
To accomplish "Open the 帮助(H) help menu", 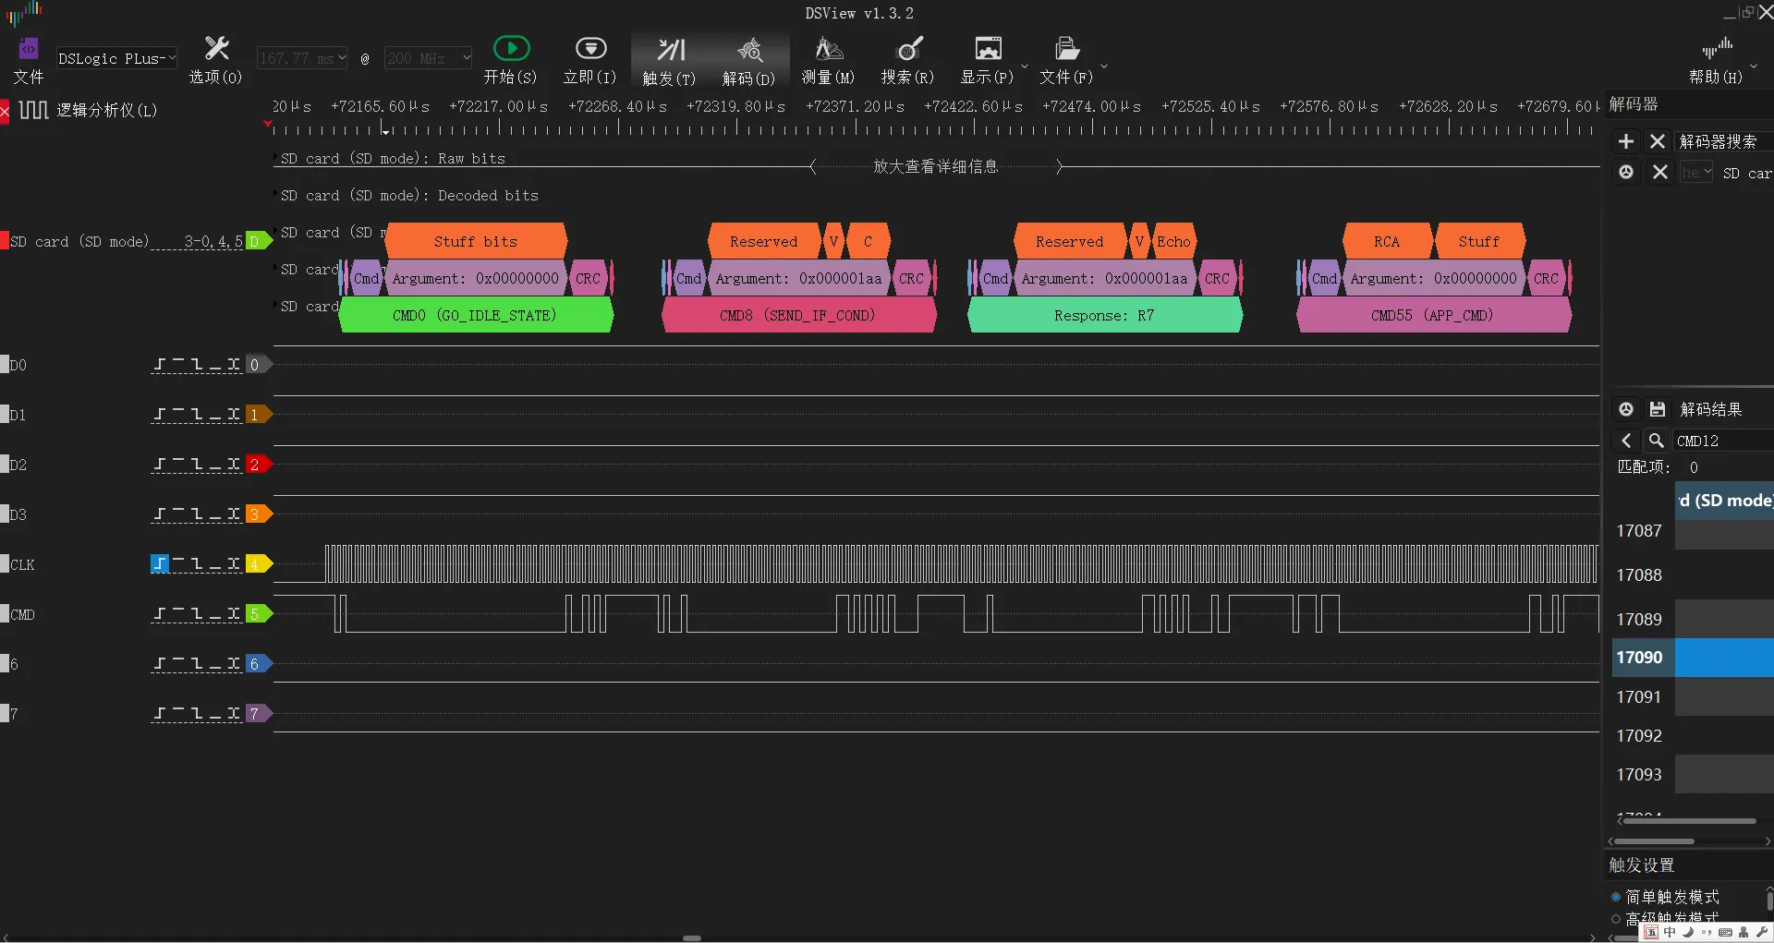I will click(x=1716, y=59).
